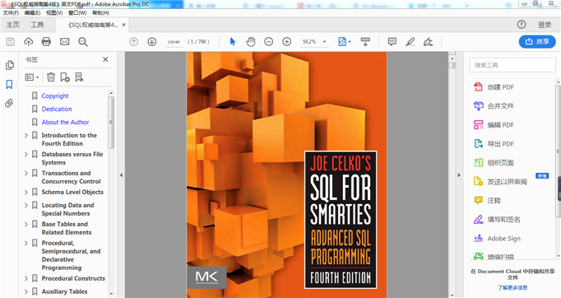561x298 pixels.
Task: Select the Highlight text pen
Action: [x=410, y=42]
